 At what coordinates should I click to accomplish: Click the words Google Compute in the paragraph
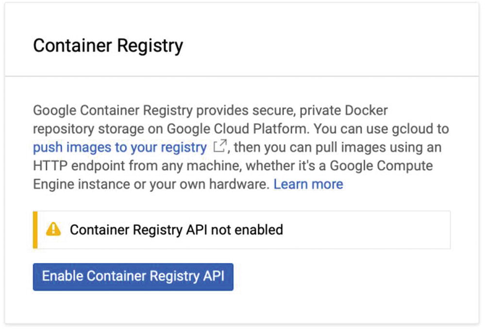pos(381,166)
